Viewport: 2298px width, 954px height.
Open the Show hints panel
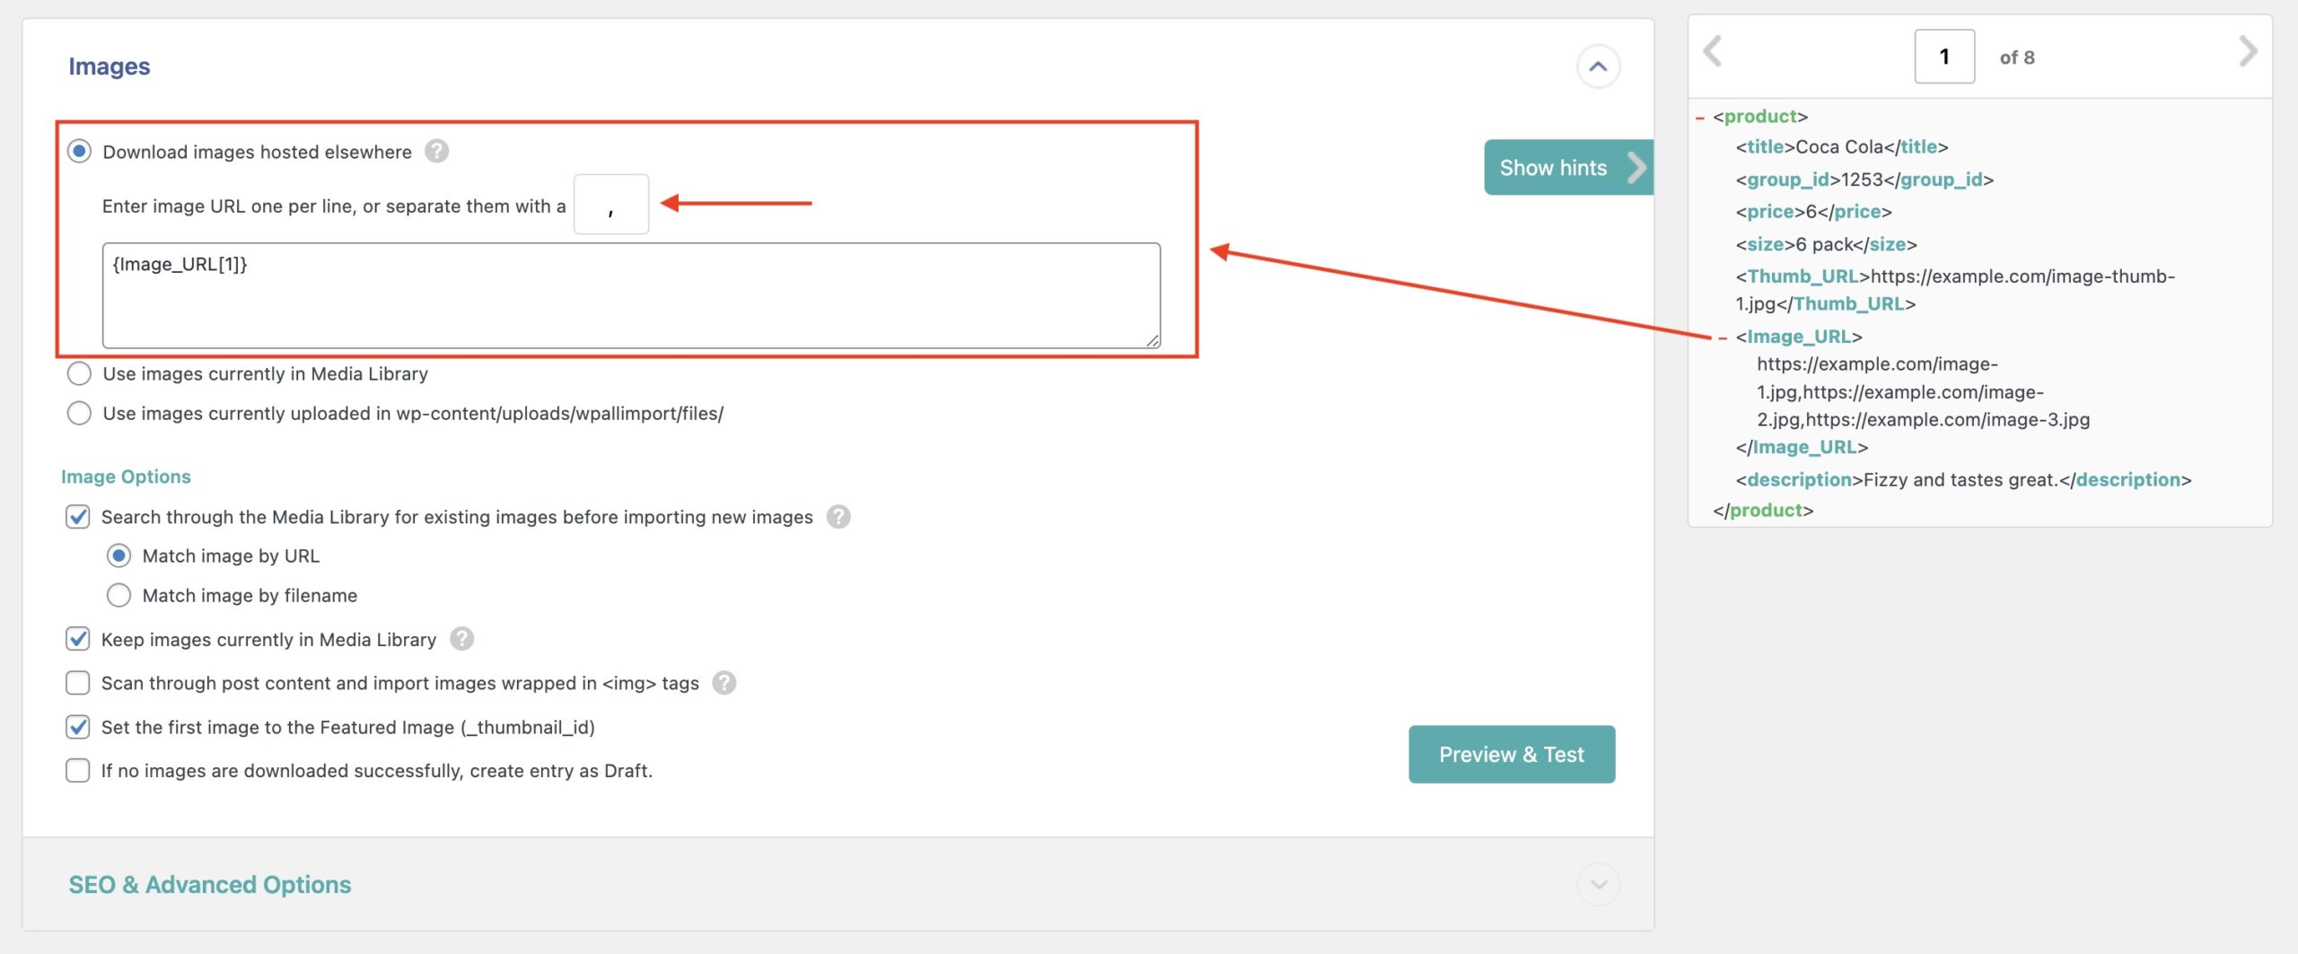(1567, 168)
